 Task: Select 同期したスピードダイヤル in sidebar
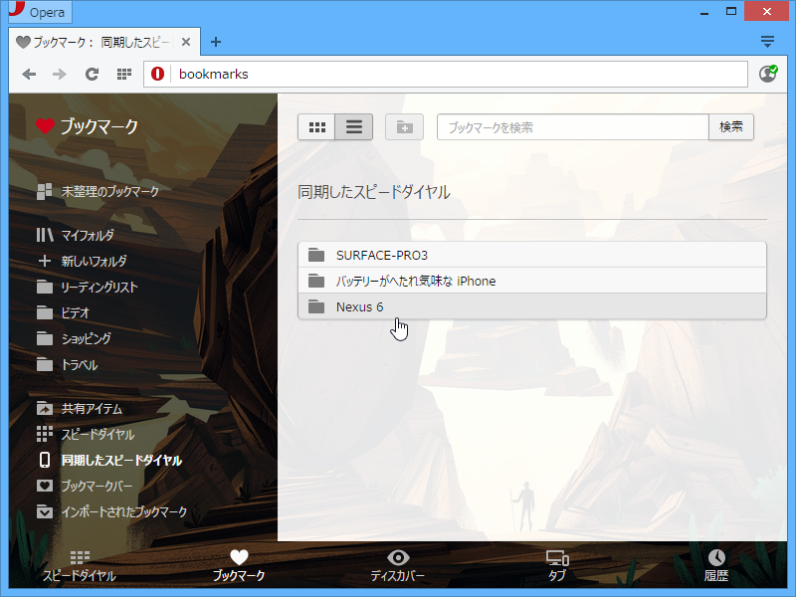(x=109, y=460)
